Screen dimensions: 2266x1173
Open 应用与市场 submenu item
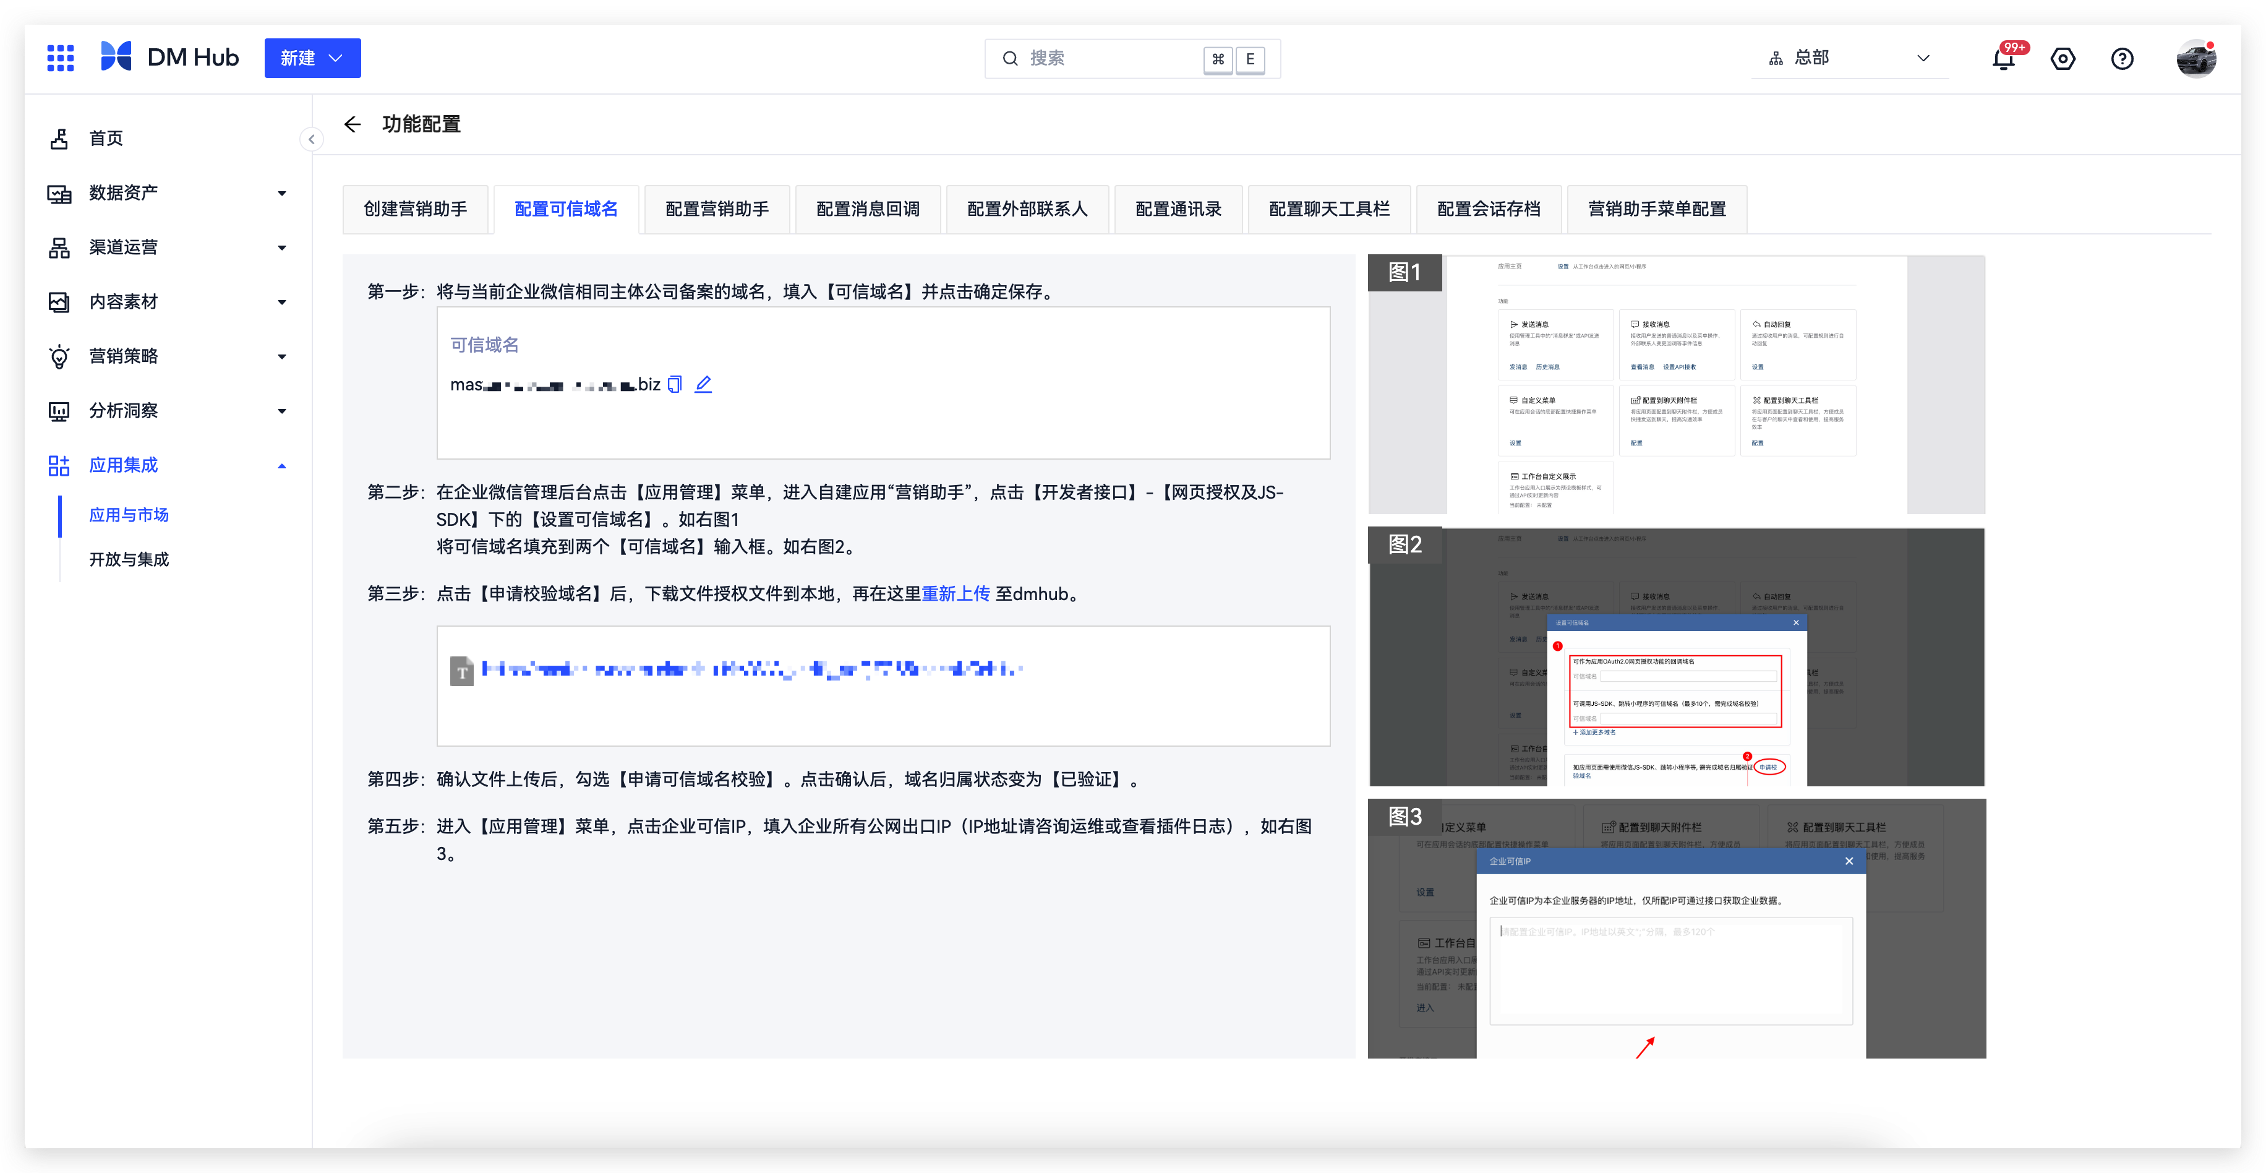[129, 515]
